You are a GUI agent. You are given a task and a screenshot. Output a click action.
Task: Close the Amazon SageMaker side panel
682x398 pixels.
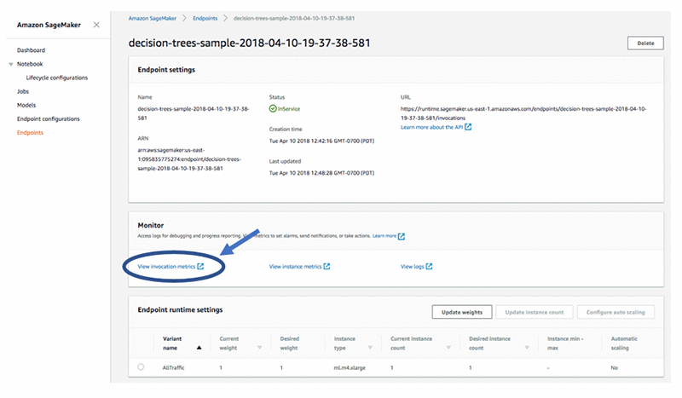[x=96, y=25]
